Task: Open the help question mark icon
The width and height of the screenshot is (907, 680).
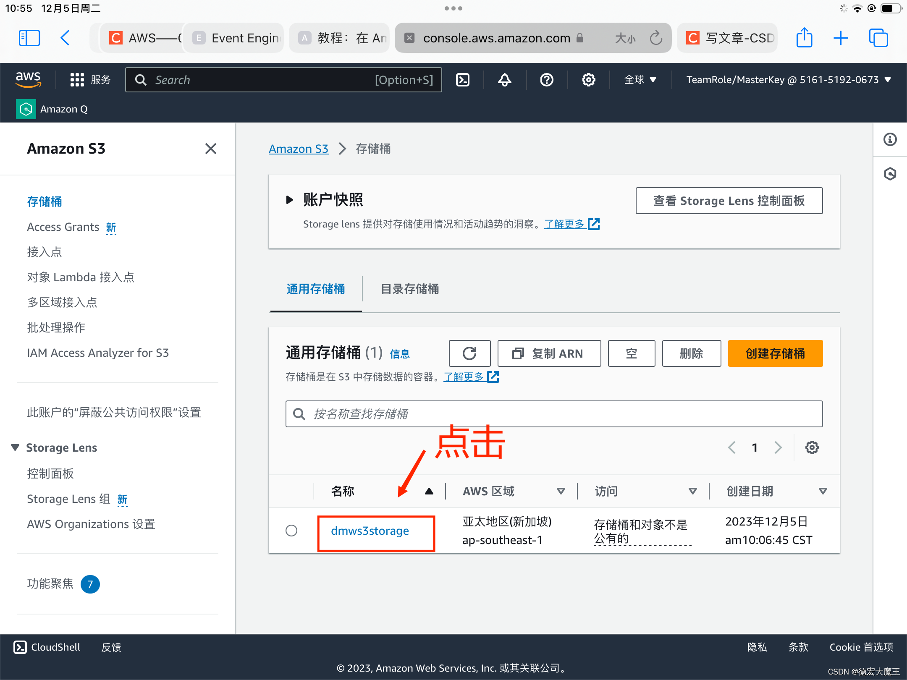Action: point(547,80)
